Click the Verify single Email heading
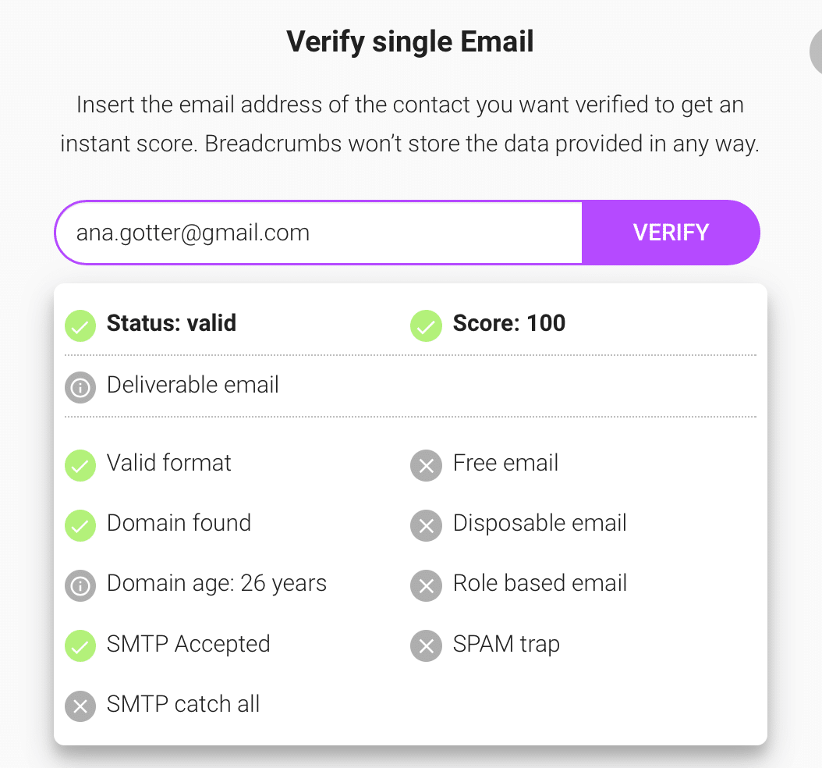 [410, 42]
